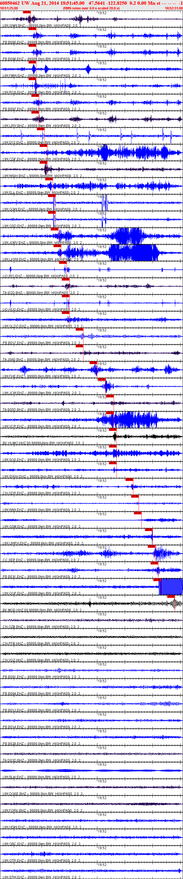This screenshot has width=183, height=879.
Task: Select the PB B007 EHZ trace label
Action: (42, 109)
